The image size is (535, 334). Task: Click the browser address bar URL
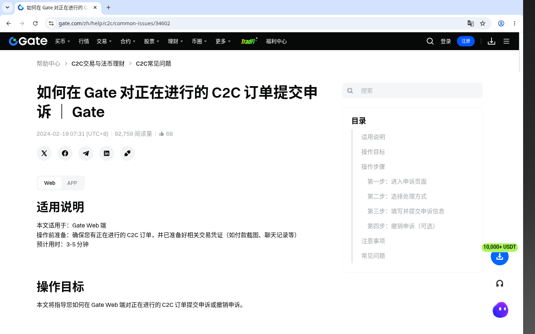(114, 23)
